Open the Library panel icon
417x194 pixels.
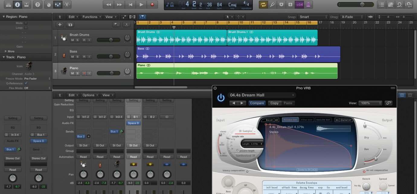[x=8, y=5]
